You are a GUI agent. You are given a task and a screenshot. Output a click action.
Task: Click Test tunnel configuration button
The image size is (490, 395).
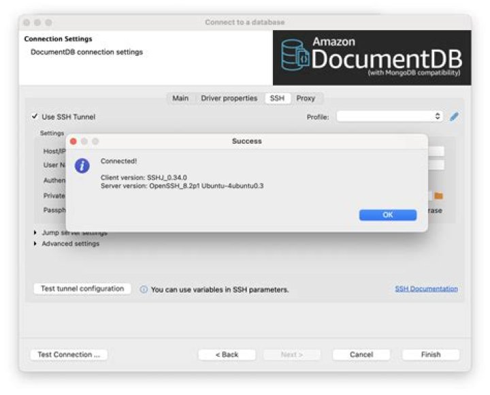coord(82,288)
